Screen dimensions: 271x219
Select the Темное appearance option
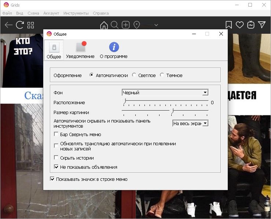coord(171,75)
